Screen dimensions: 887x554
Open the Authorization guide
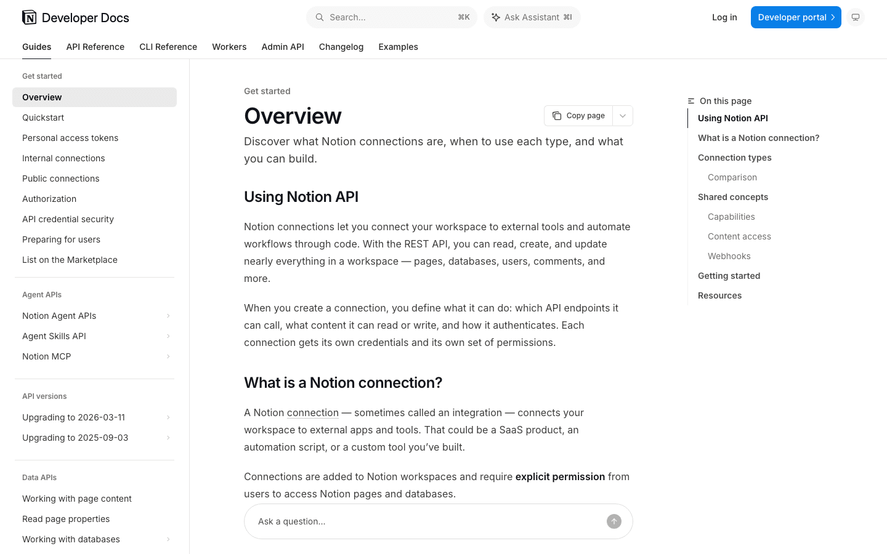pos(94,199)
